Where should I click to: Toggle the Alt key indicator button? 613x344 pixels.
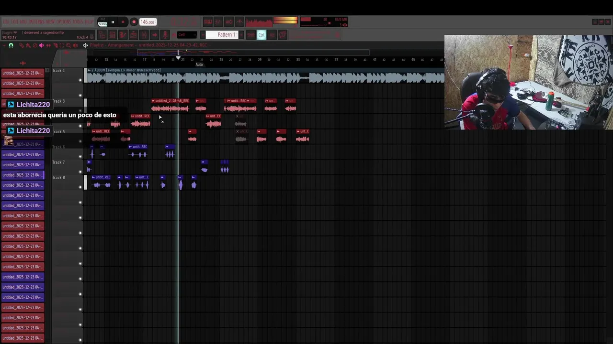coord(272,35)
